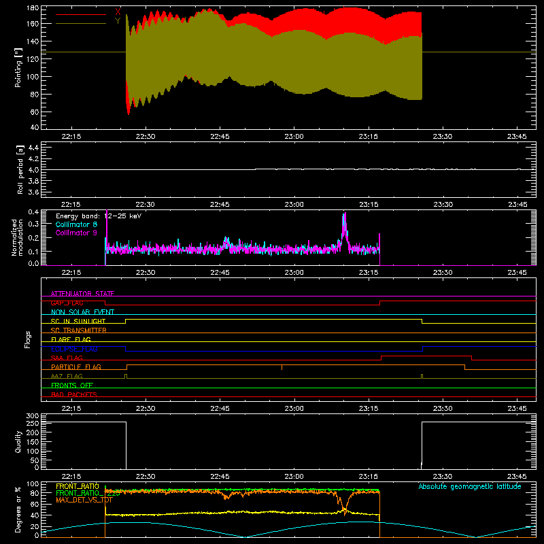Screen dimensions: 544x544
Task: Click the SAA_FLAG label
Action: pos(67,358)
